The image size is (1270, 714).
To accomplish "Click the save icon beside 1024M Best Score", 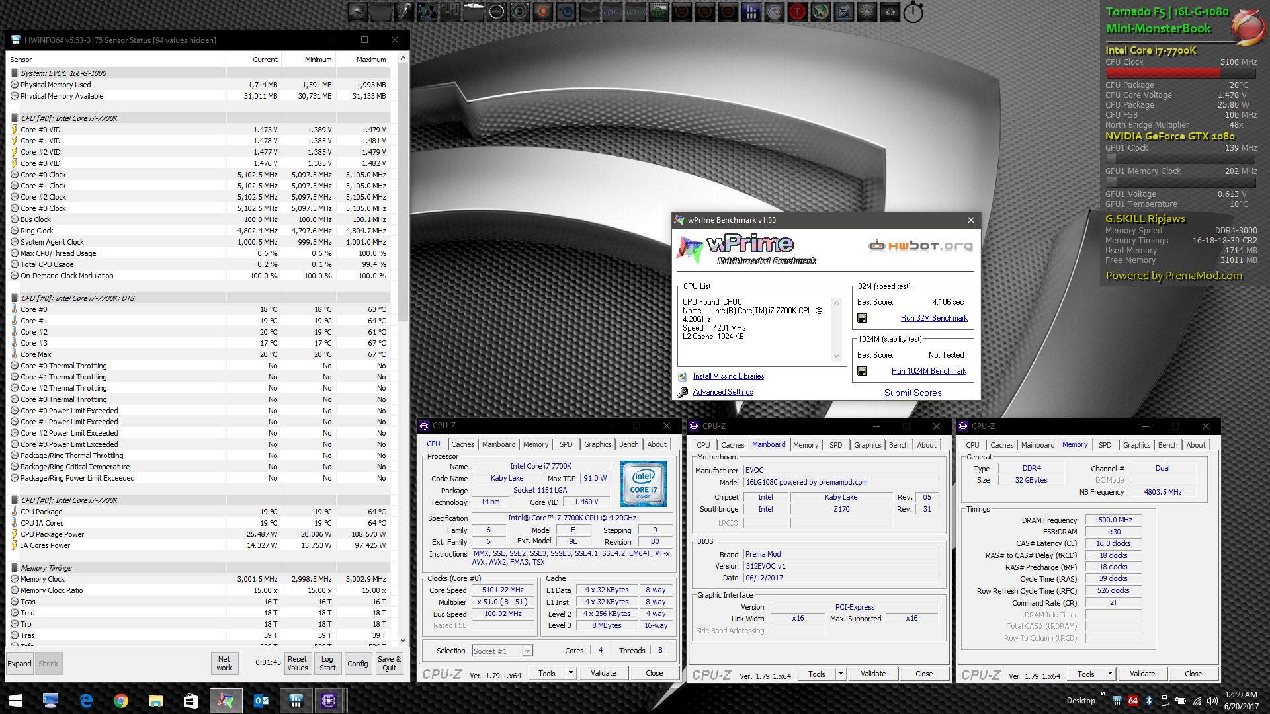I will (862, 371).
